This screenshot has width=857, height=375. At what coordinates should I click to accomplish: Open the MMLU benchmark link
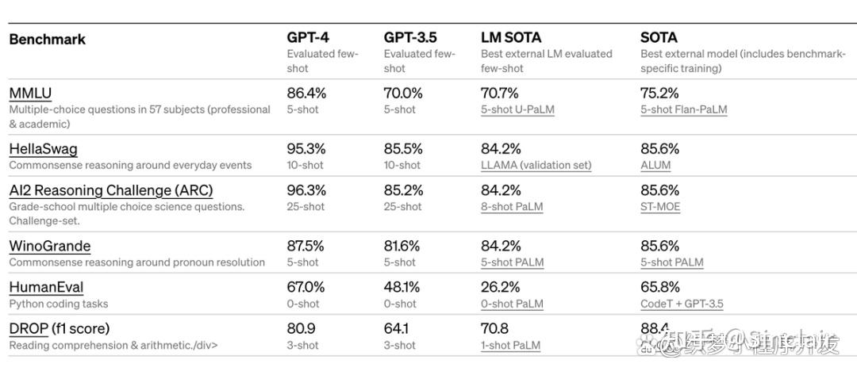pos(30,94)
